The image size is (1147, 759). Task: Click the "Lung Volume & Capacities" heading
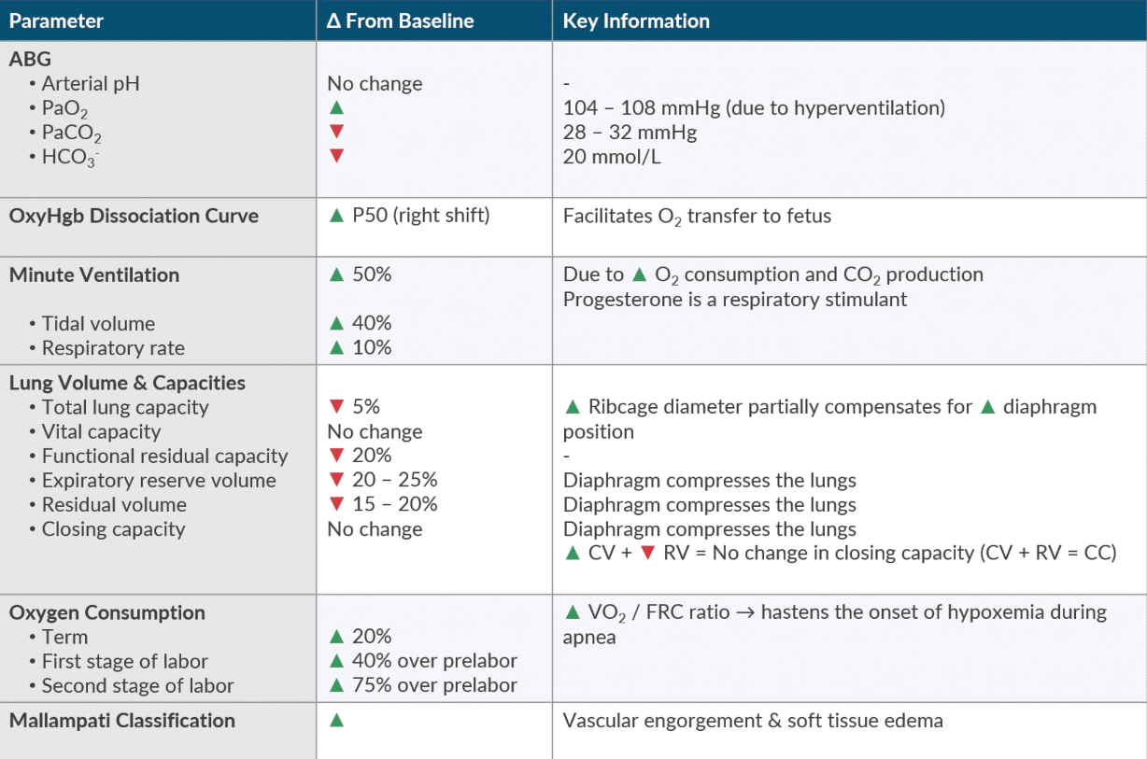pyautogui.click(x=127, y=383)
